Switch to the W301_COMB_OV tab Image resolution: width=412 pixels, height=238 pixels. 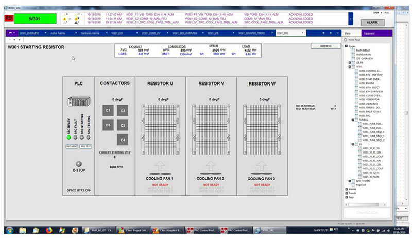[151, 33]
